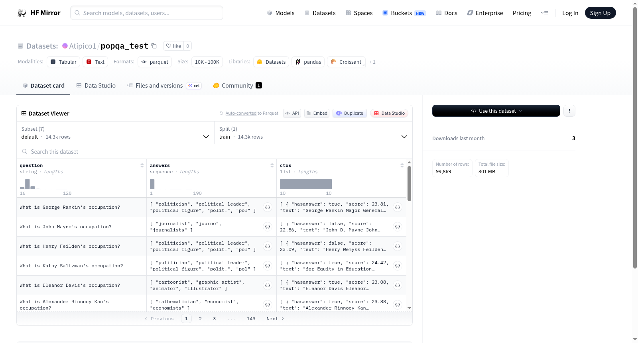Screen dimensions: 638x343
Task: Sort by the question column
Action: pyautogui.click(x=142, y=165)
